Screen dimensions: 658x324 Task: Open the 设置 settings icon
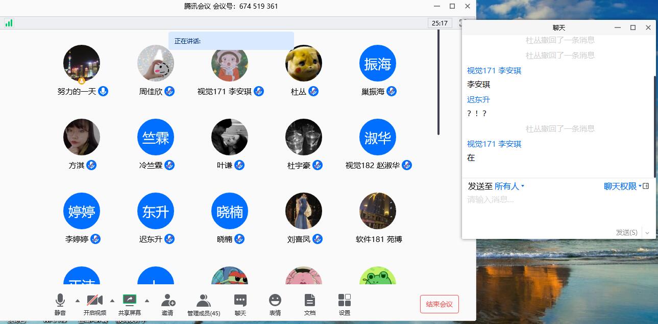tap(345, 304)
